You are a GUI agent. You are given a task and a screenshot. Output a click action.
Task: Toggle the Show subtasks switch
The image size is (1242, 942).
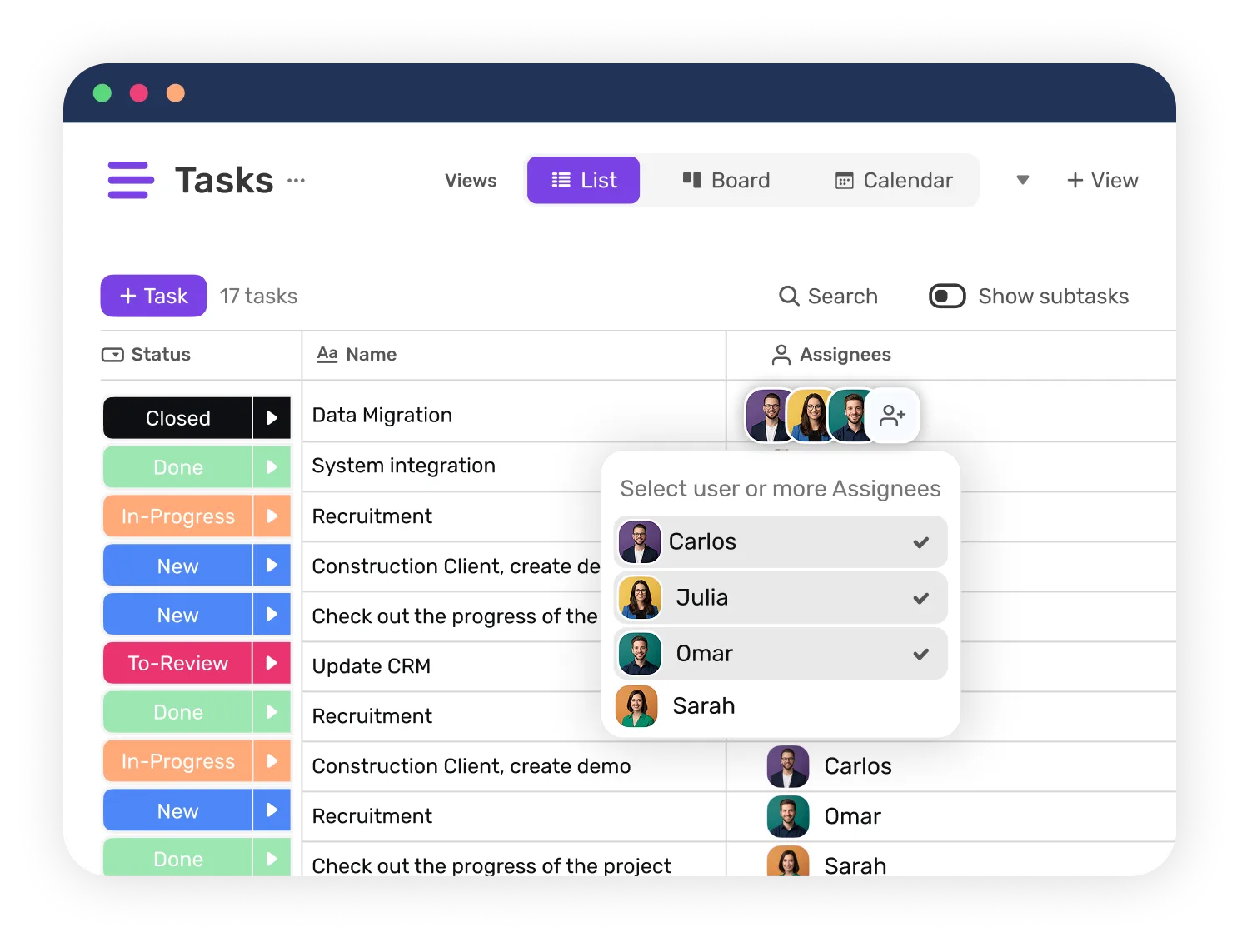pyautogui.click(x=947, y=296)
